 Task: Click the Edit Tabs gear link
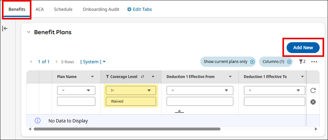(140, 9)
